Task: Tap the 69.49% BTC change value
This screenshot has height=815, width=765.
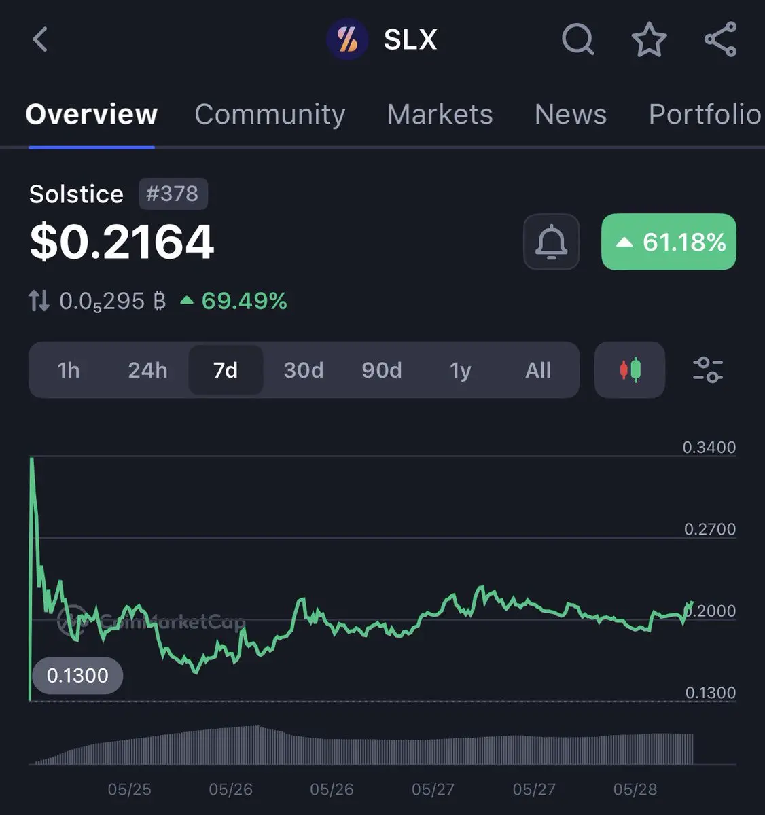Action: [x=234, y=301]
